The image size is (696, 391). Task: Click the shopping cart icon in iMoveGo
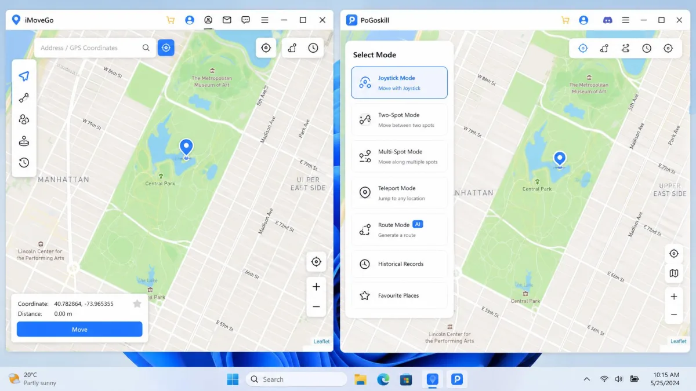tap(171, 20)
